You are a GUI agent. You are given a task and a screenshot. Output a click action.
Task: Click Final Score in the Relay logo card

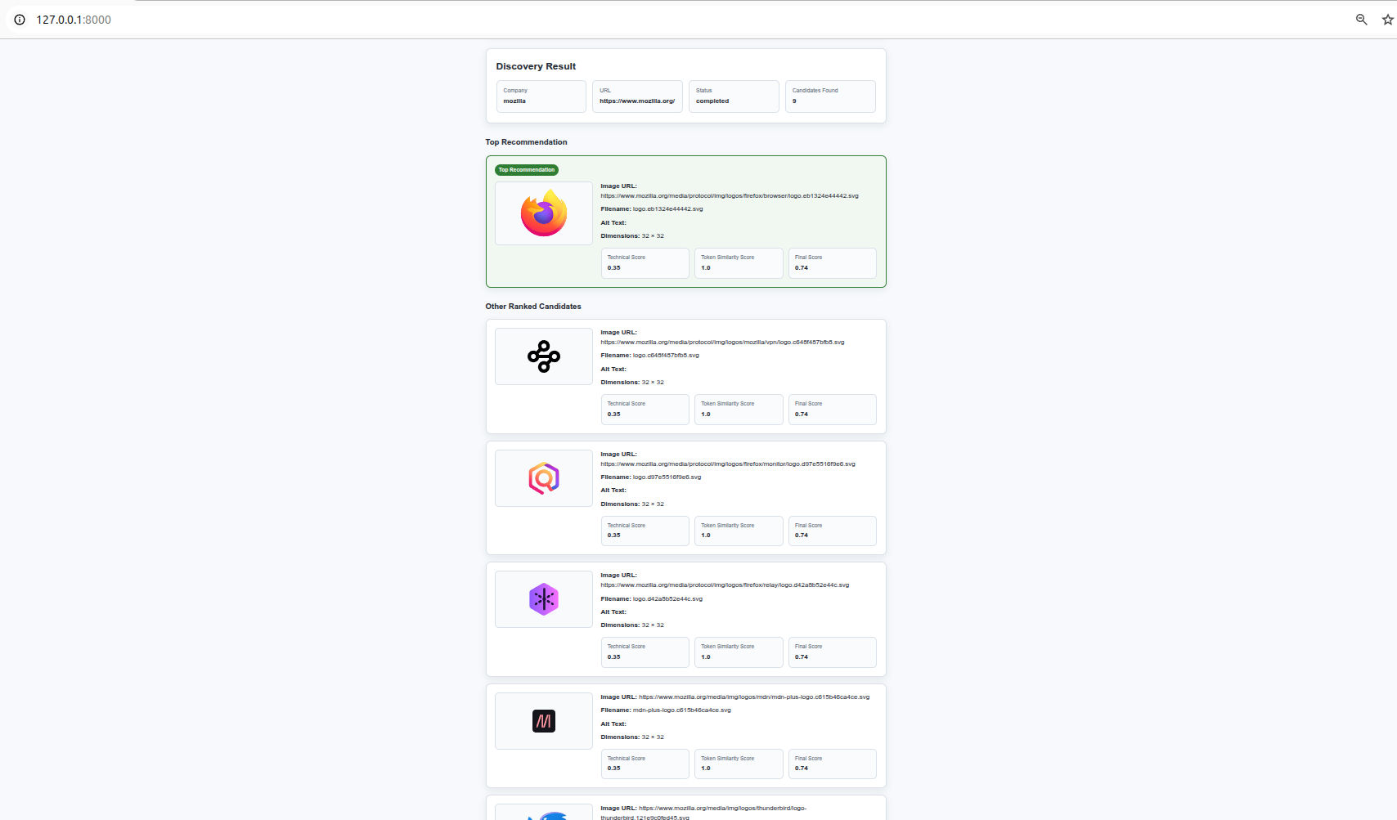coord(833,652)
